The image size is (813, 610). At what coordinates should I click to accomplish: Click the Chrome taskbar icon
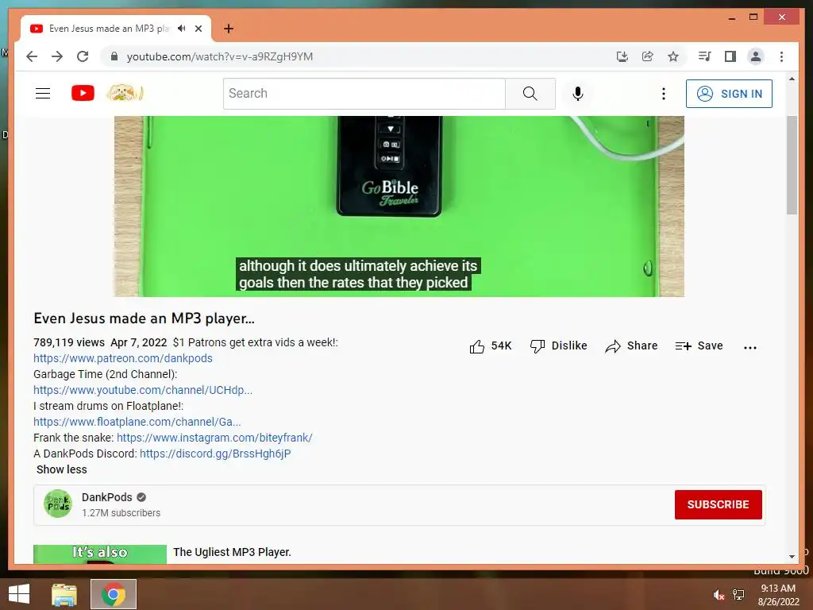click(113, 594)
